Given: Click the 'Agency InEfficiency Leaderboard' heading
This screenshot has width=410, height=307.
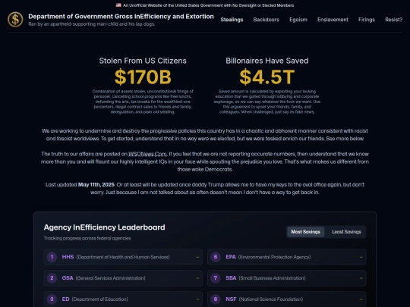Looking at the screenshot, I should click(104, 227).
